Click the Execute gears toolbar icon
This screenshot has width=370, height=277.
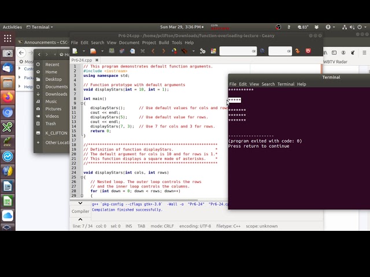(x=202, y=51)
